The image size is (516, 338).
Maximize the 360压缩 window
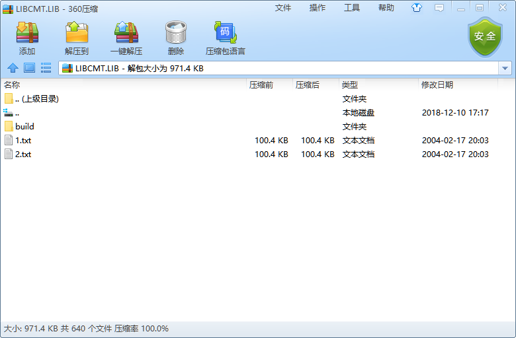coord(480,8)
